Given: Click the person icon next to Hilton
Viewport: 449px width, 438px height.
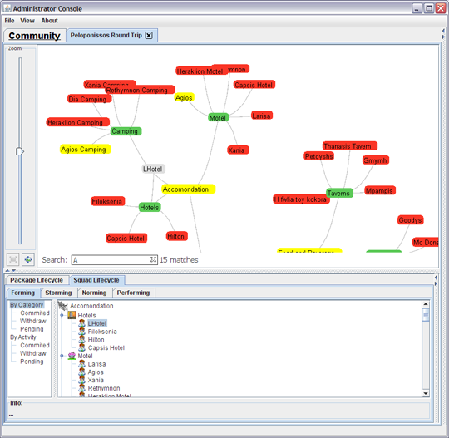Looking at the screenshot, I should tap(81, 340).
